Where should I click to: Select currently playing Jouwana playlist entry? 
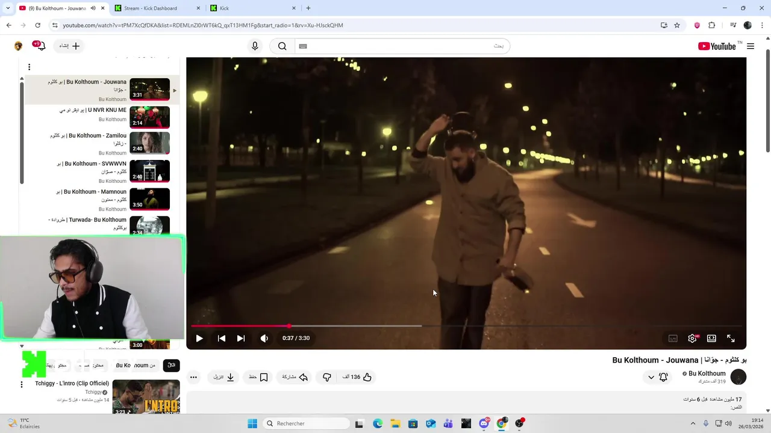click(102, 90)
